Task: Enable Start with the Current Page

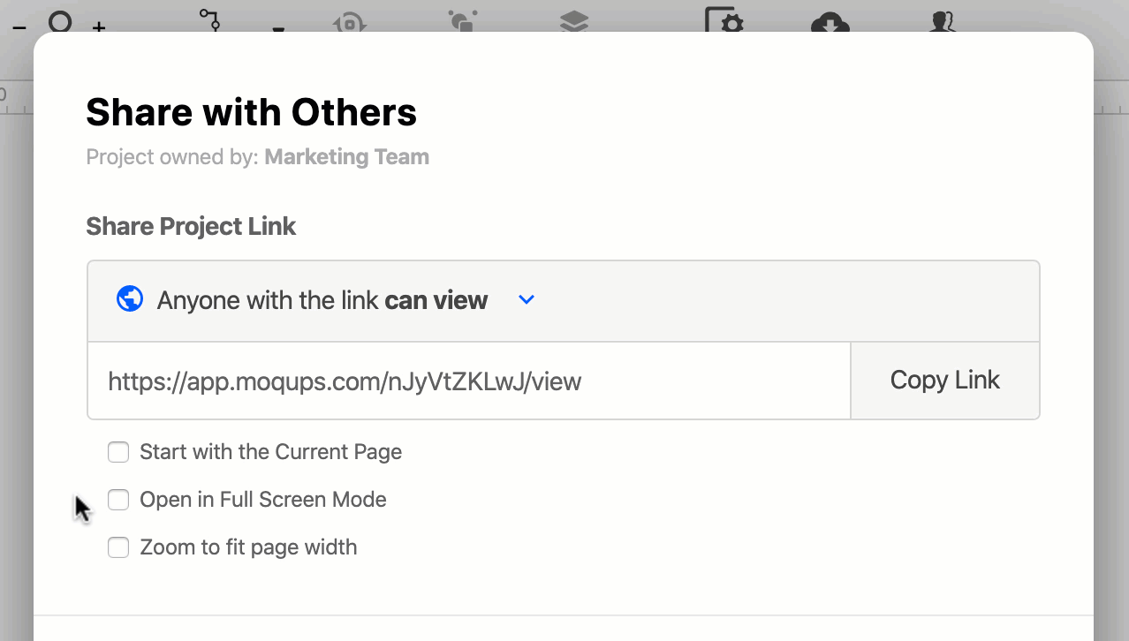Action: coord(117,451)
